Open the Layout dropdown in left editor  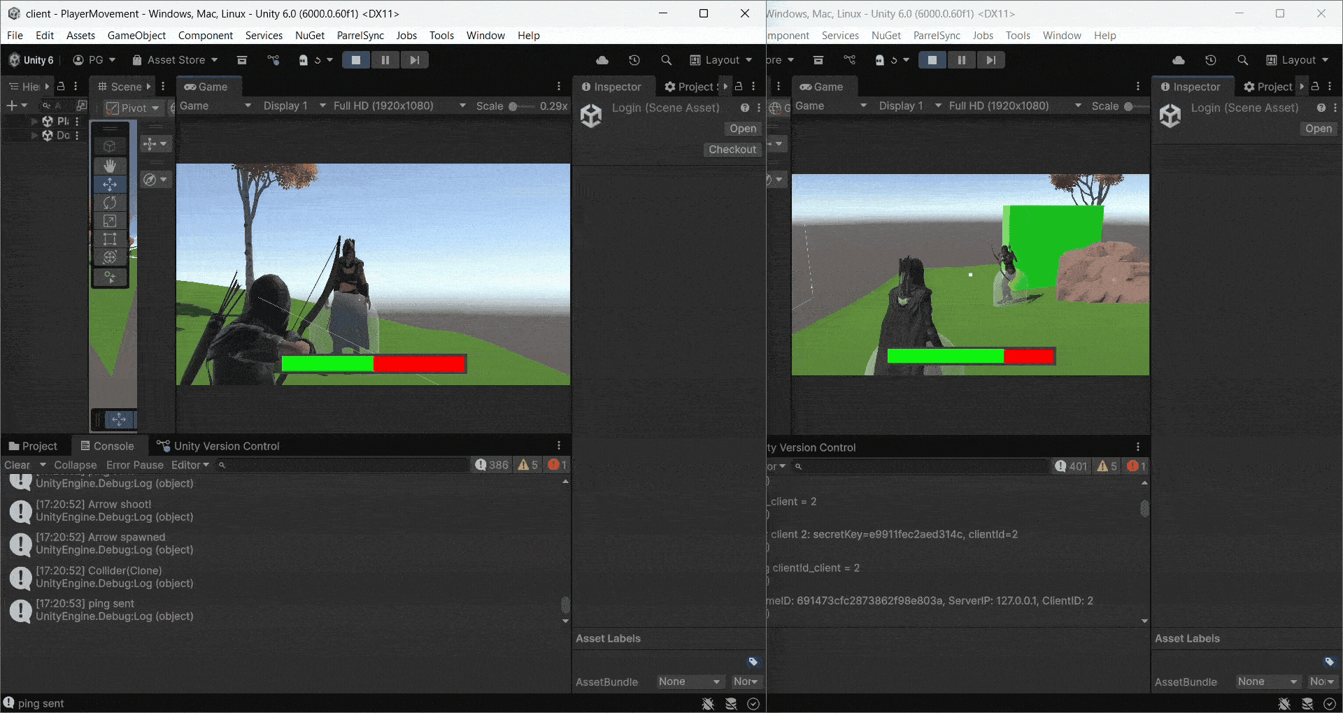(x=720, y=60)
